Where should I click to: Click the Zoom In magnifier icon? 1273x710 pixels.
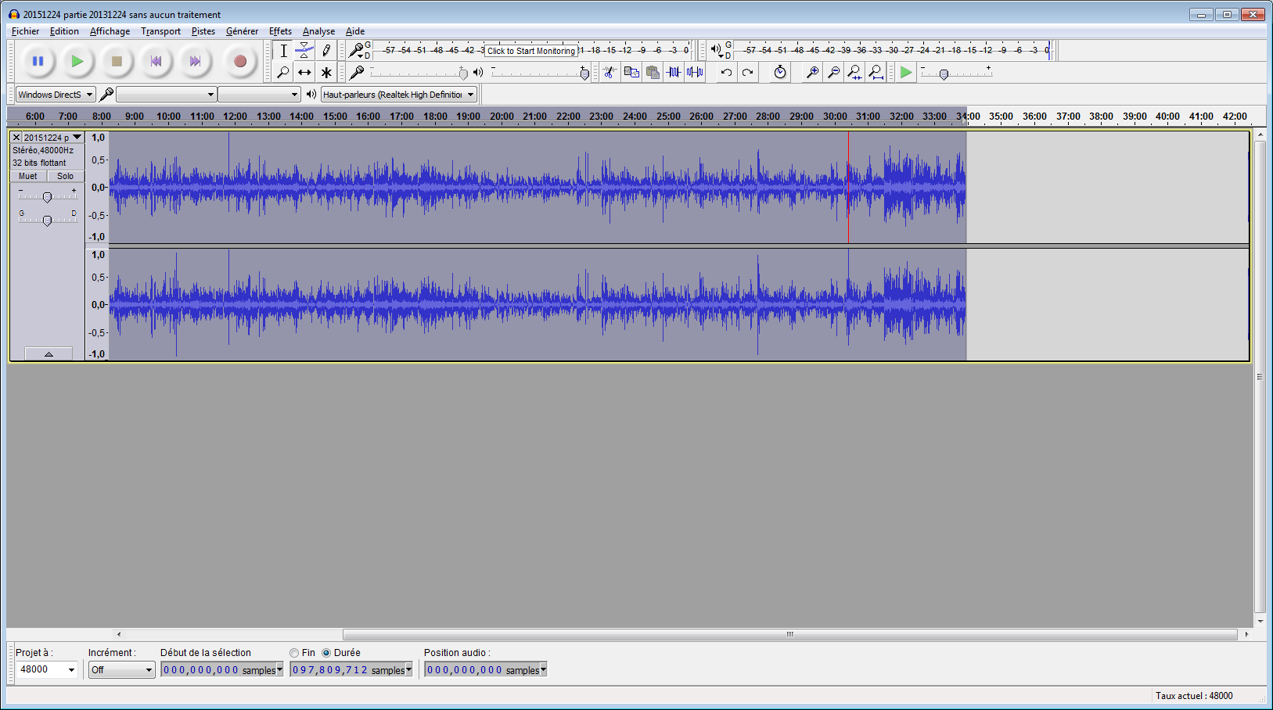click(x=813, y=73)
